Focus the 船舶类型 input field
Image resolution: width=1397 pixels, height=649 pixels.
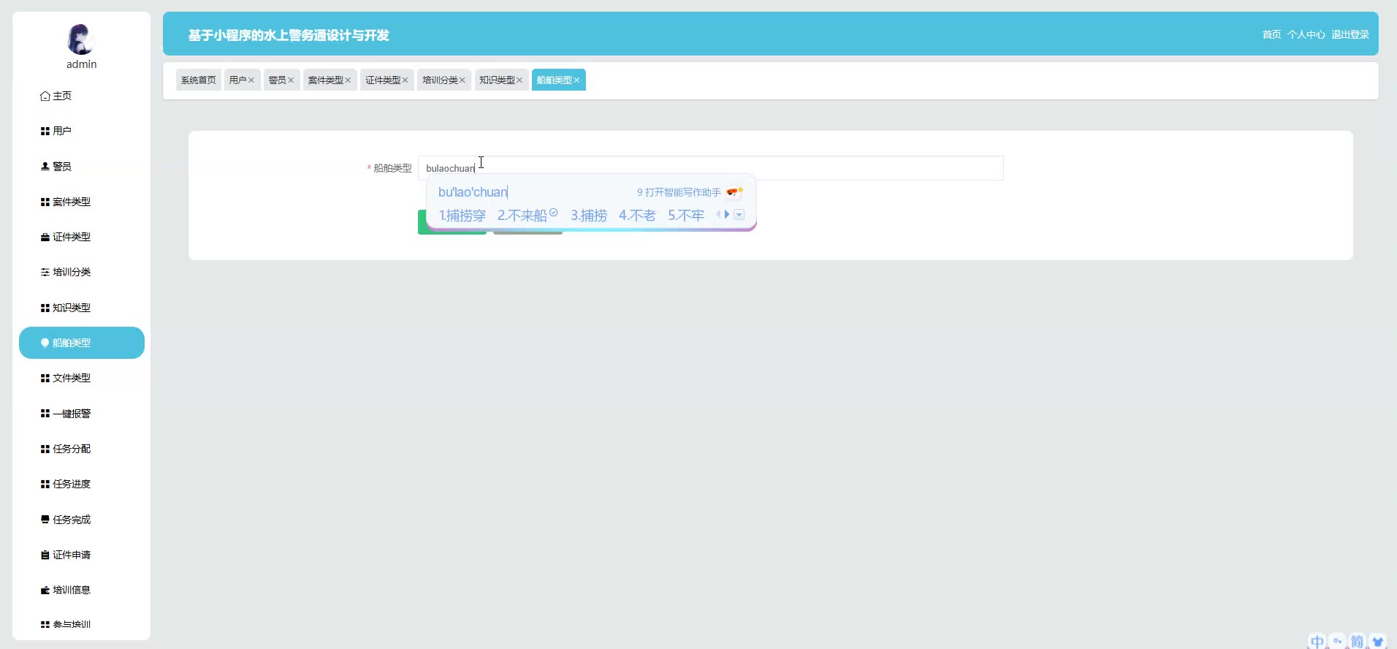coord(711,168)
